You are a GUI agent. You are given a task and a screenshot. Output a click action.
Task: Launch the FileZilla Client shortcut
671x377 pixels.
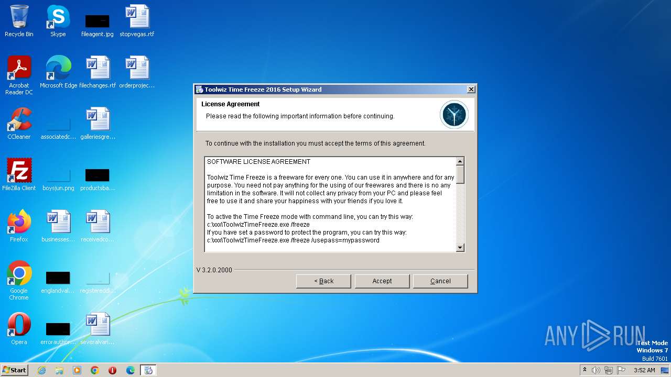click(19, 175)
